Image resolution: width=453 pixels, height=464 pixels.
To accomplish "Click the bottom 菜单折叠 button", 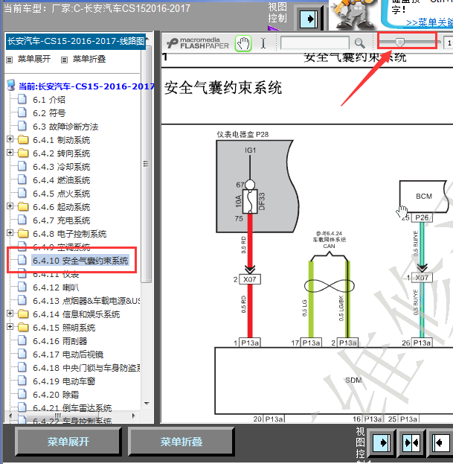I will click(x=181, y=442).
